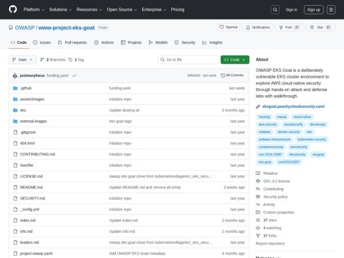The image size is (344, 258).
Task: Click the search magnifier icon in header
Action: pyautogui.click(x=275, y=10)
